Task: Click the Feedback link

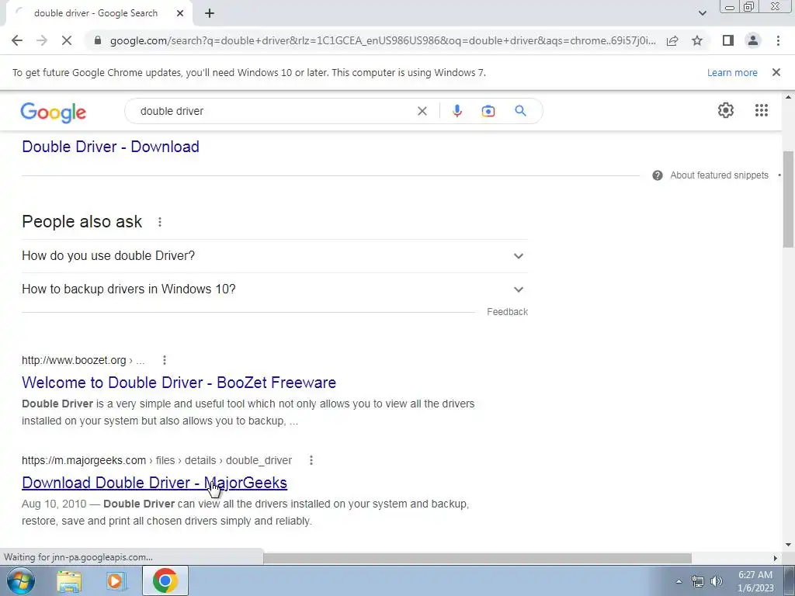Action: coord(507,312)
